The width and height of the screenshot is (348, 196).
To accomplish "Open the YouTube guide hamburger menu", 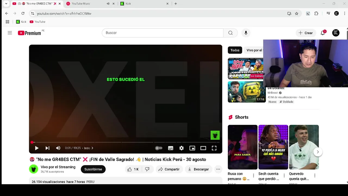I will pos(10,33).
